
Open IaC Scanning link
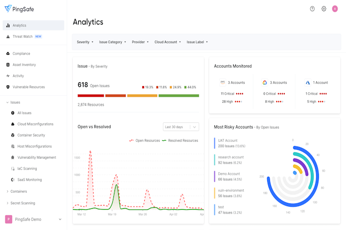(x=27, y=168)
